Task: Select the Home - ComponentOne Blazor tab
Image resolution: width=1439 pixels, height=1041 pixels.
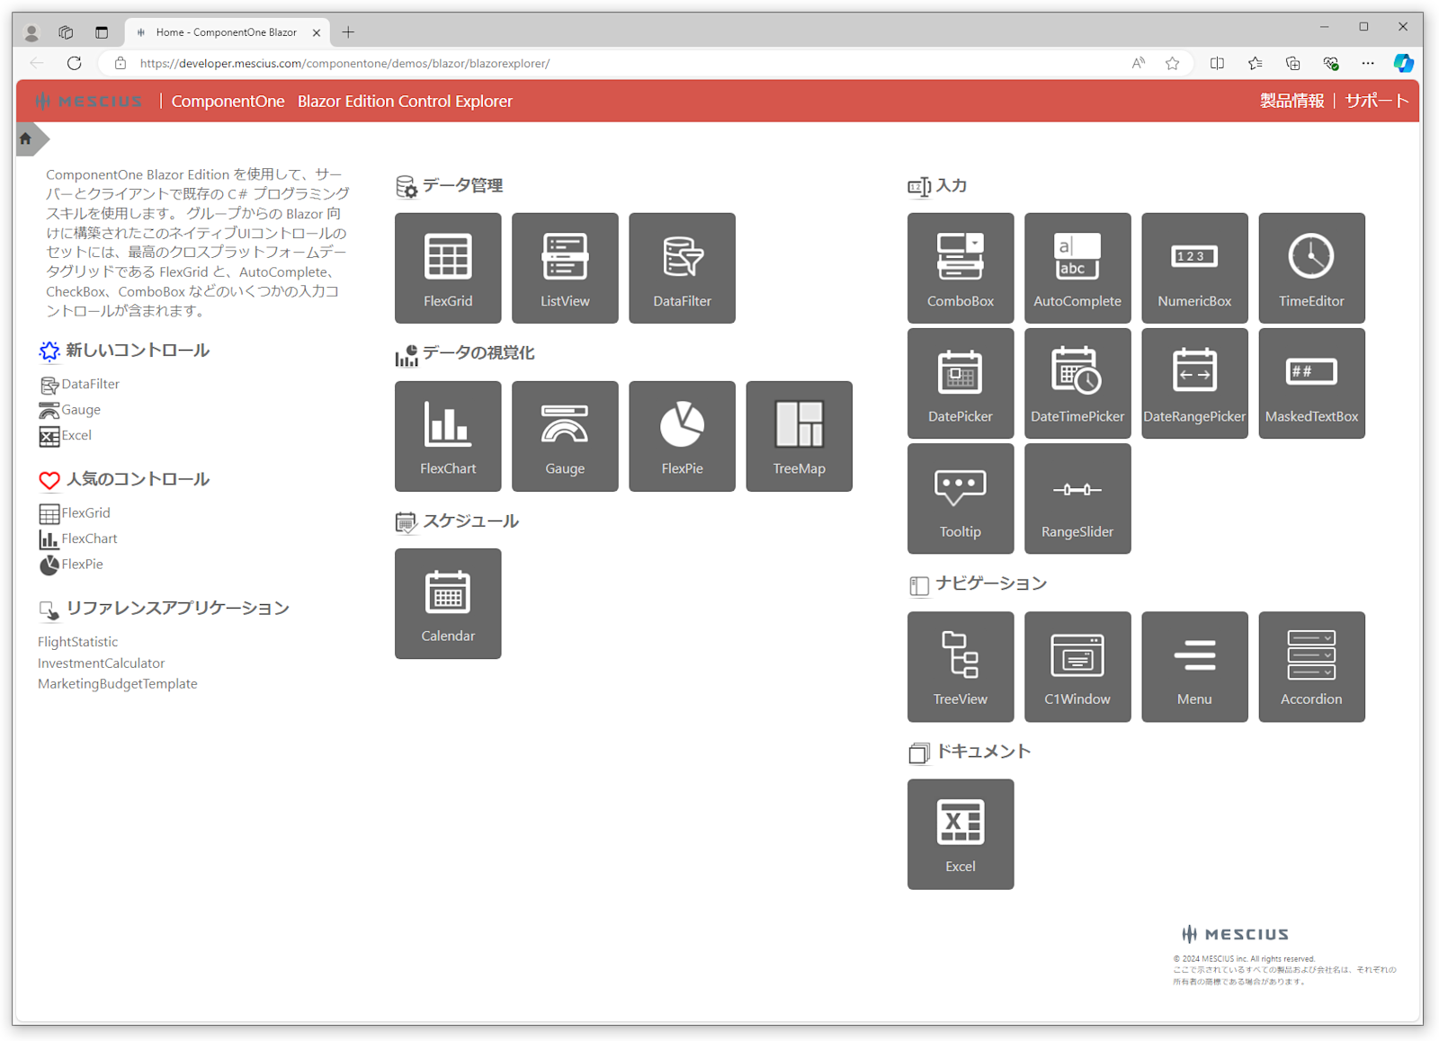Action: point(226,32)
